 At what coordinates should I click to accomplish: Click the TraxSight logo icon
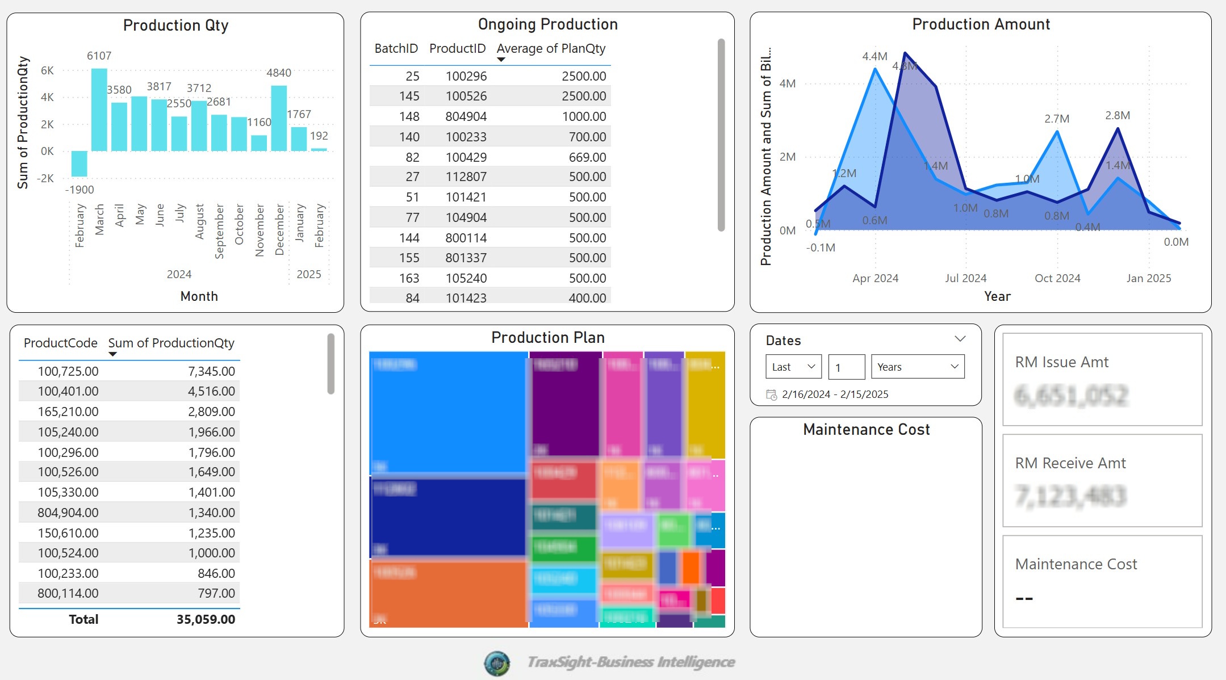coord(497,662)
